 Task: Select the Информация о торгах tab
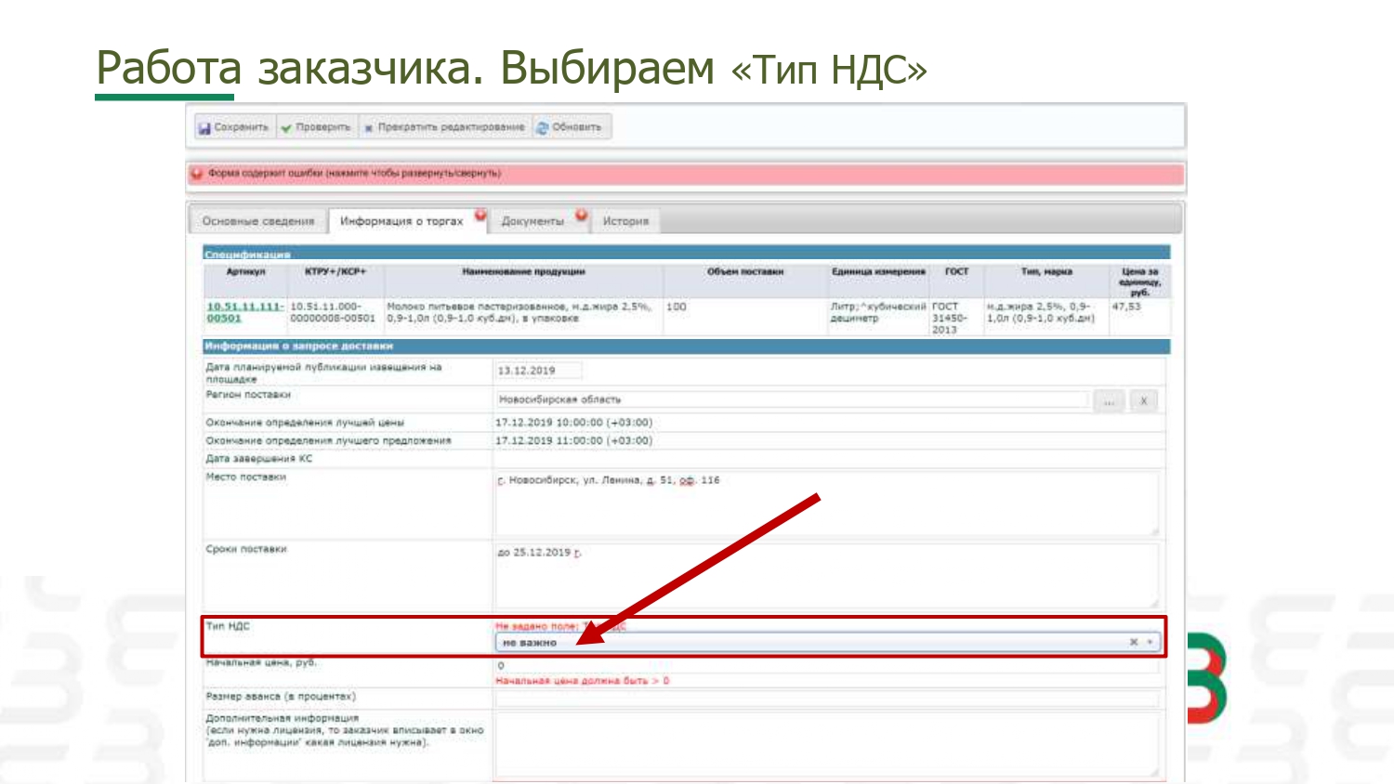401,221
